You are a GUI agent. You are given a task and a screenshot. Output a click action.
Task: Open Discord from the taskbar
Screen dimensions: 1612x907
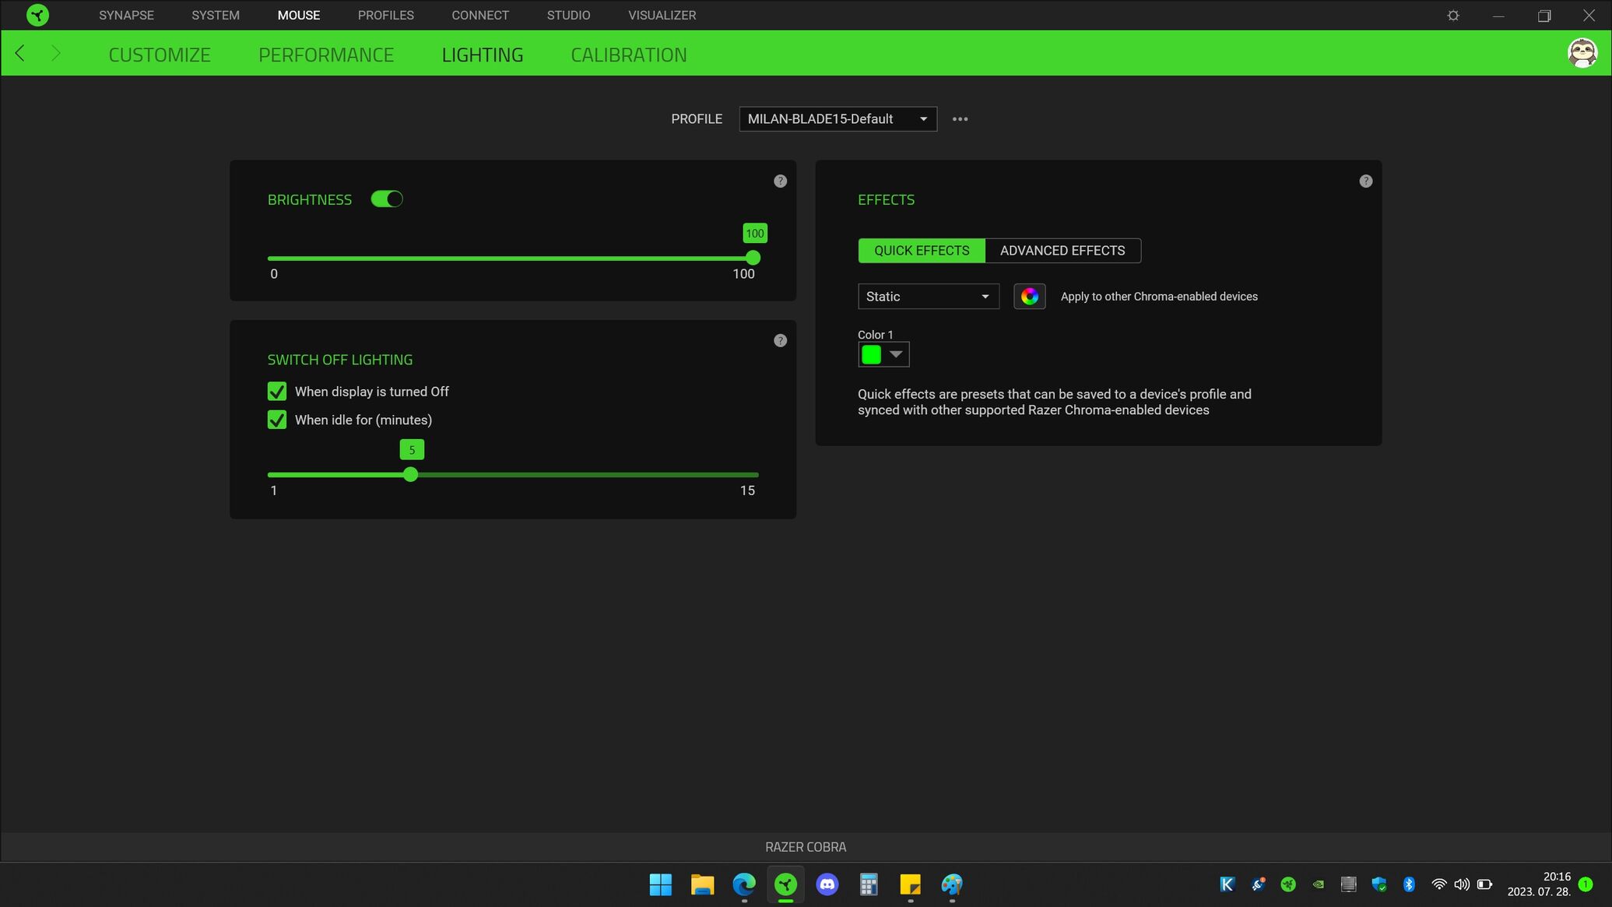tap(827, 884)
